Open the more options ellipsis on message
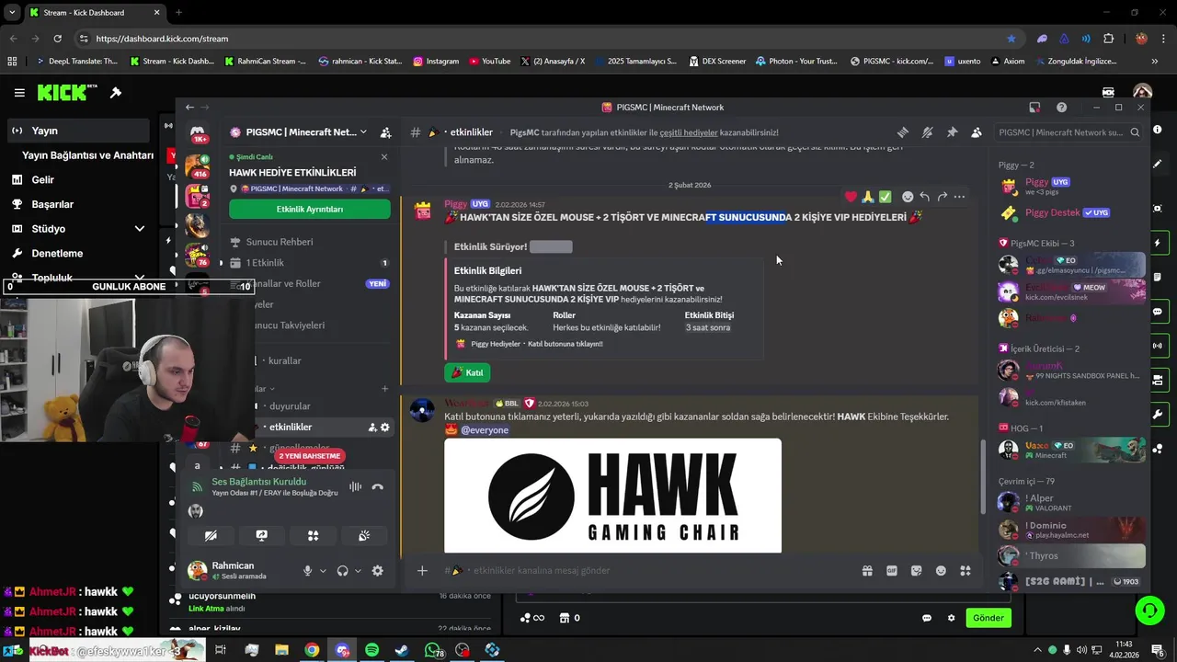This screenshot has height=662, width=1177. [959, 197]
